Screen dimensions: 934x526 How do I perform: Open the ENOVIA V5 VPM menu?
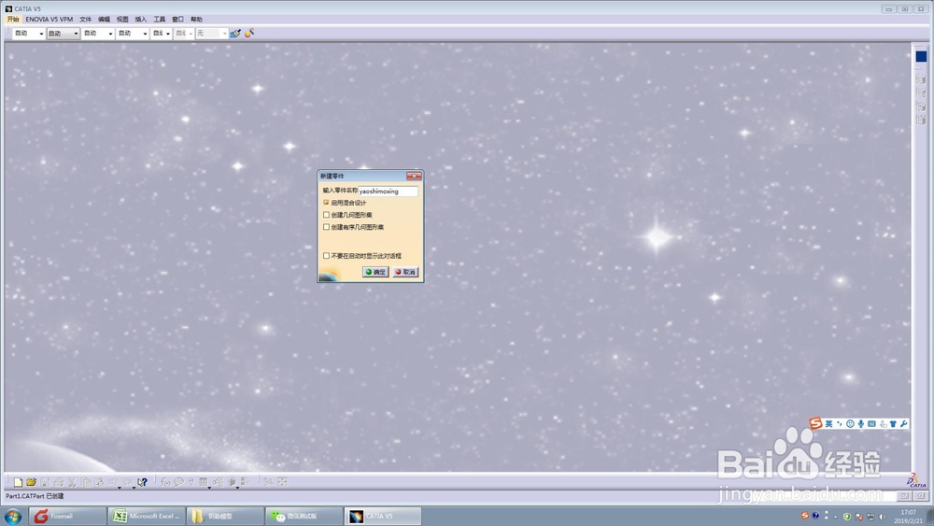(x=50, y=19)
